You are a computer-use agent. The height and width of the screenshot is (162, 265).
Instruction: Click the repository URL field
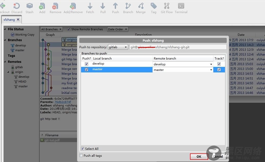click(x=178, y=47)
